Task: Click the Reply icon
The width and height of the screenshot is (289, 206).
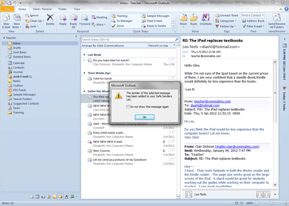Action: coord(63,18)
